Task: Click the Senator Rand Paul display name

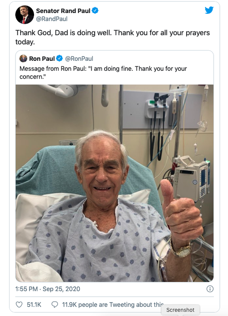Action: point(63,11)
